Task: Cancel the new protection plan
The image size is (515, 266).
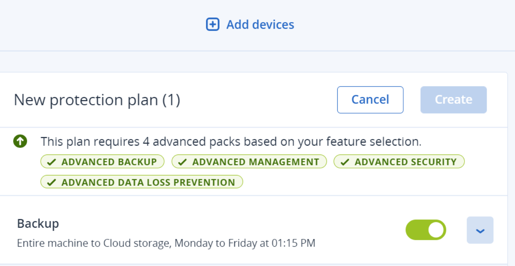Action: (x=370, y=100)
